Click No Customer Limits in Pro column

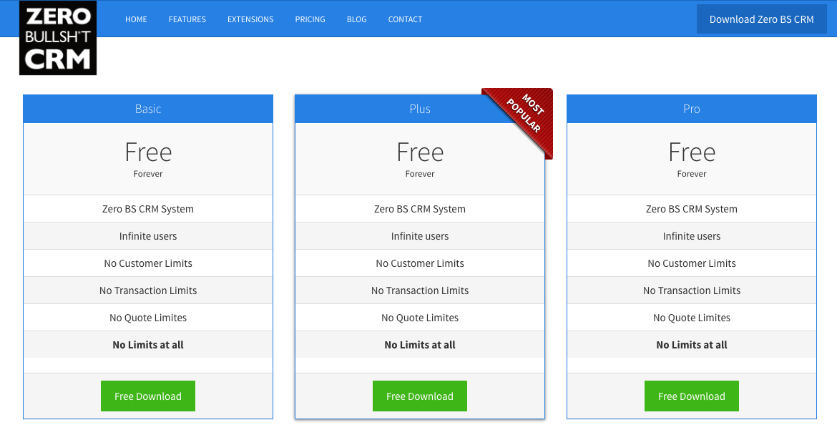tap(691, 263)
